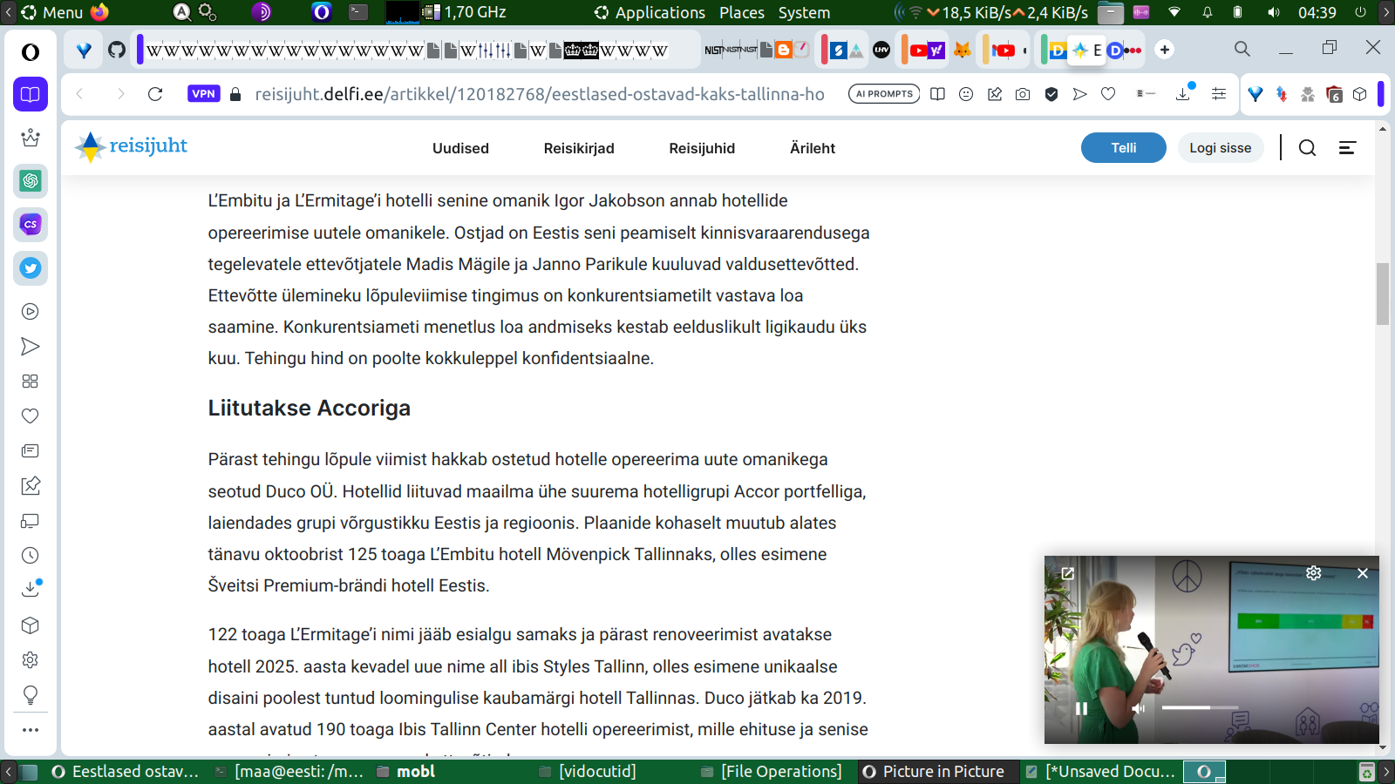Viewport: 1395px width, 784px height.
Task: Click the page vertical scrollbar thumb
Action: (x=1383, y=294)
